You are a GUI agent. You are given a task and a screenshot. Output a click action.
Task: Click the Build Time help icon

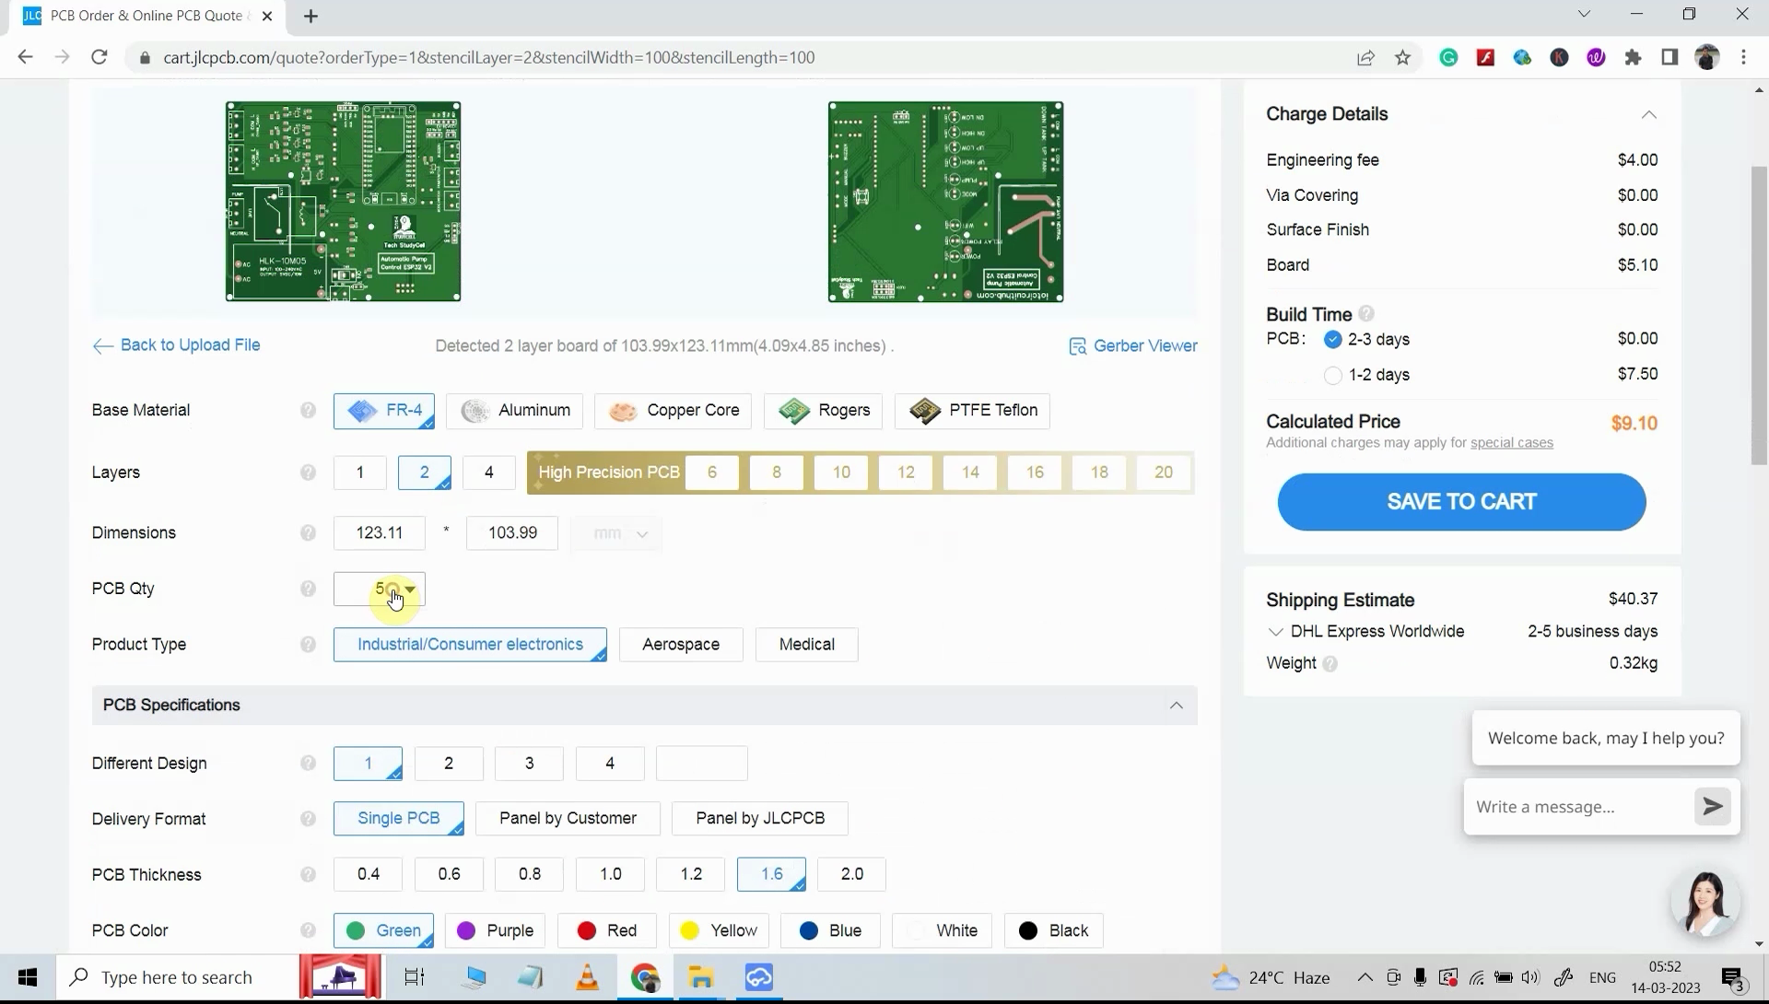coord(1366,314)
